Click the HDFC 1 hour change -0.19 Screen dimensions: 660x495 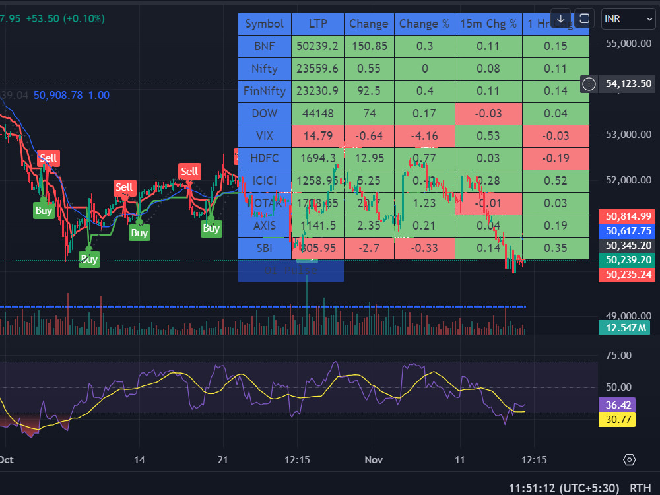coord(556,158)
